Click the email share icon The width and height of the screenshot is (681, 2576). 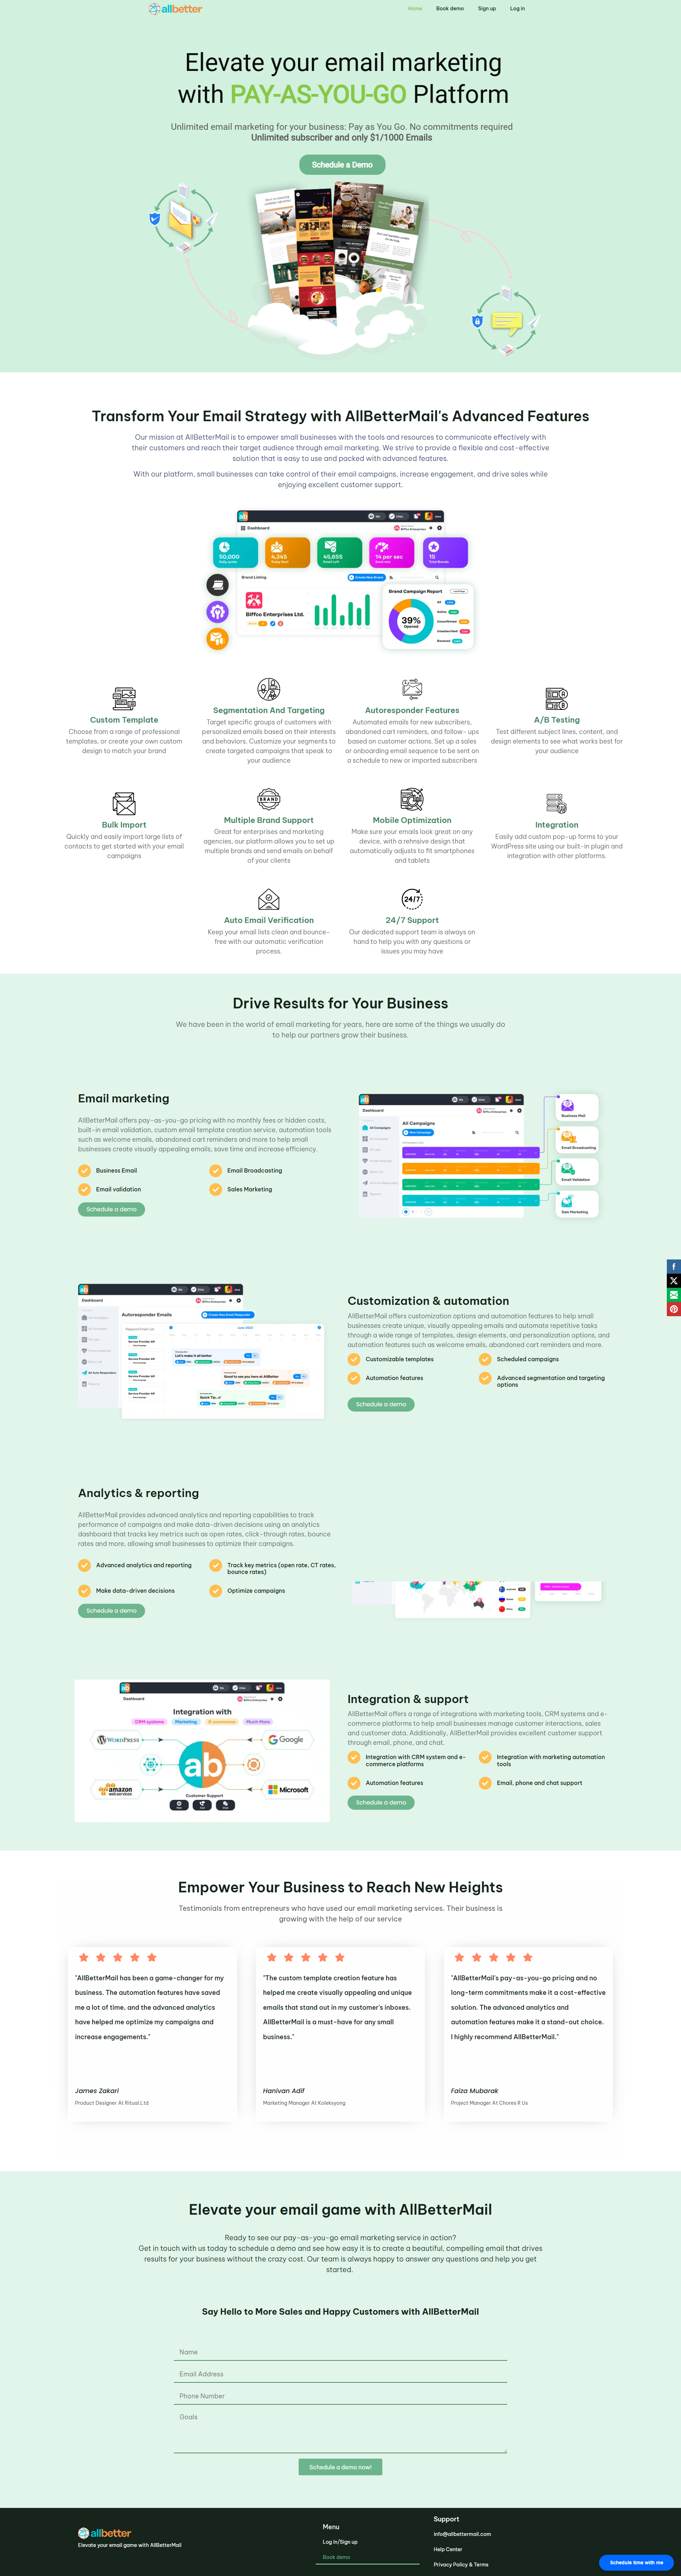click(674, 1295)
